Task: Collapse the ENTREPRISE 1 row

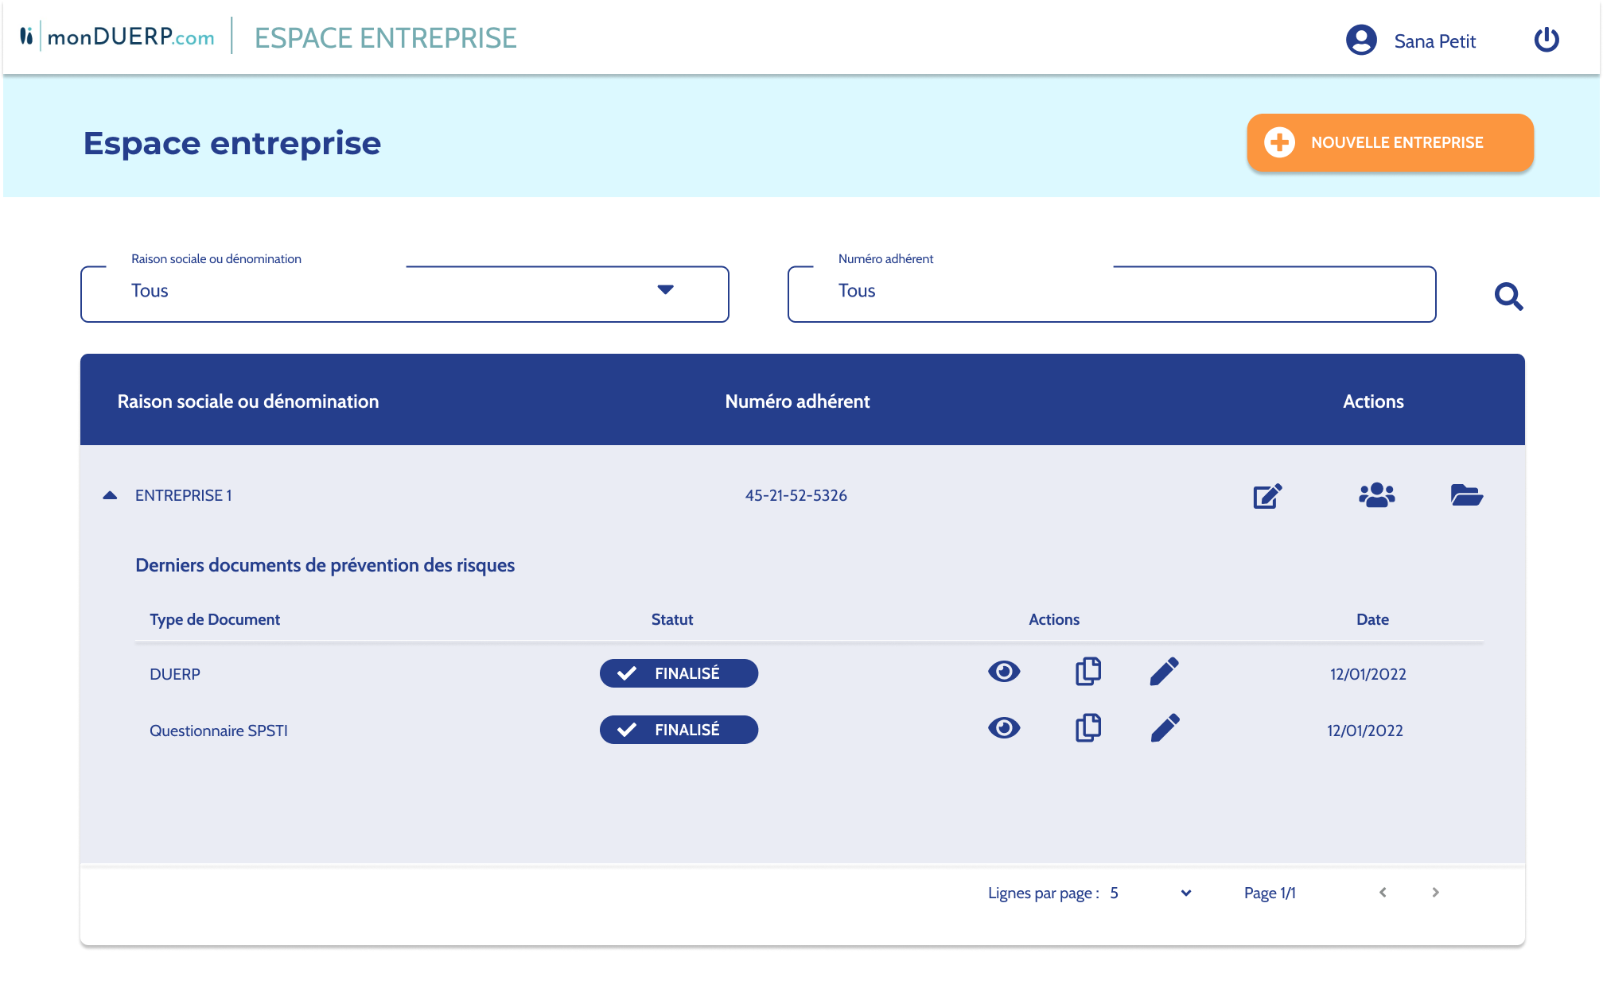Action: [110, 495]
